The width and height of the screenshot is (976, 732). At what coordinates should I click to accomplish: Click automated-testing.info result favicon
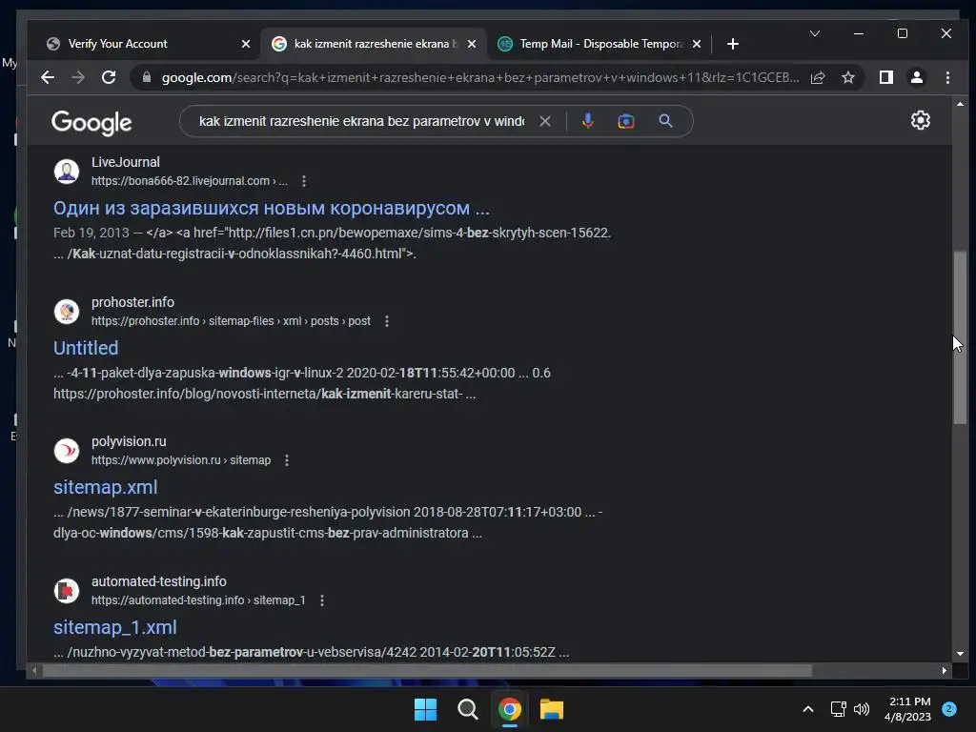[x=67, y=591]
